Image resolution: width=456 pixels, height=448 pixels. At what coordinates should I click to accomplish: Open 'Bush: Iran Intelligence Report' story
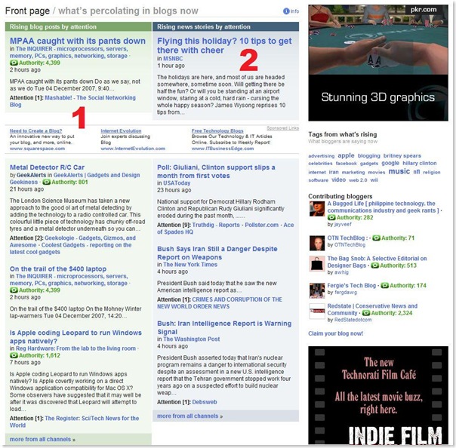tap(224, 327)
